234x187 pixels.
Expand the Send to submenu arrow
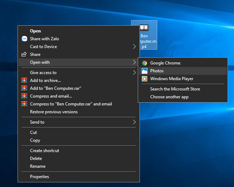tap(134, 122)
